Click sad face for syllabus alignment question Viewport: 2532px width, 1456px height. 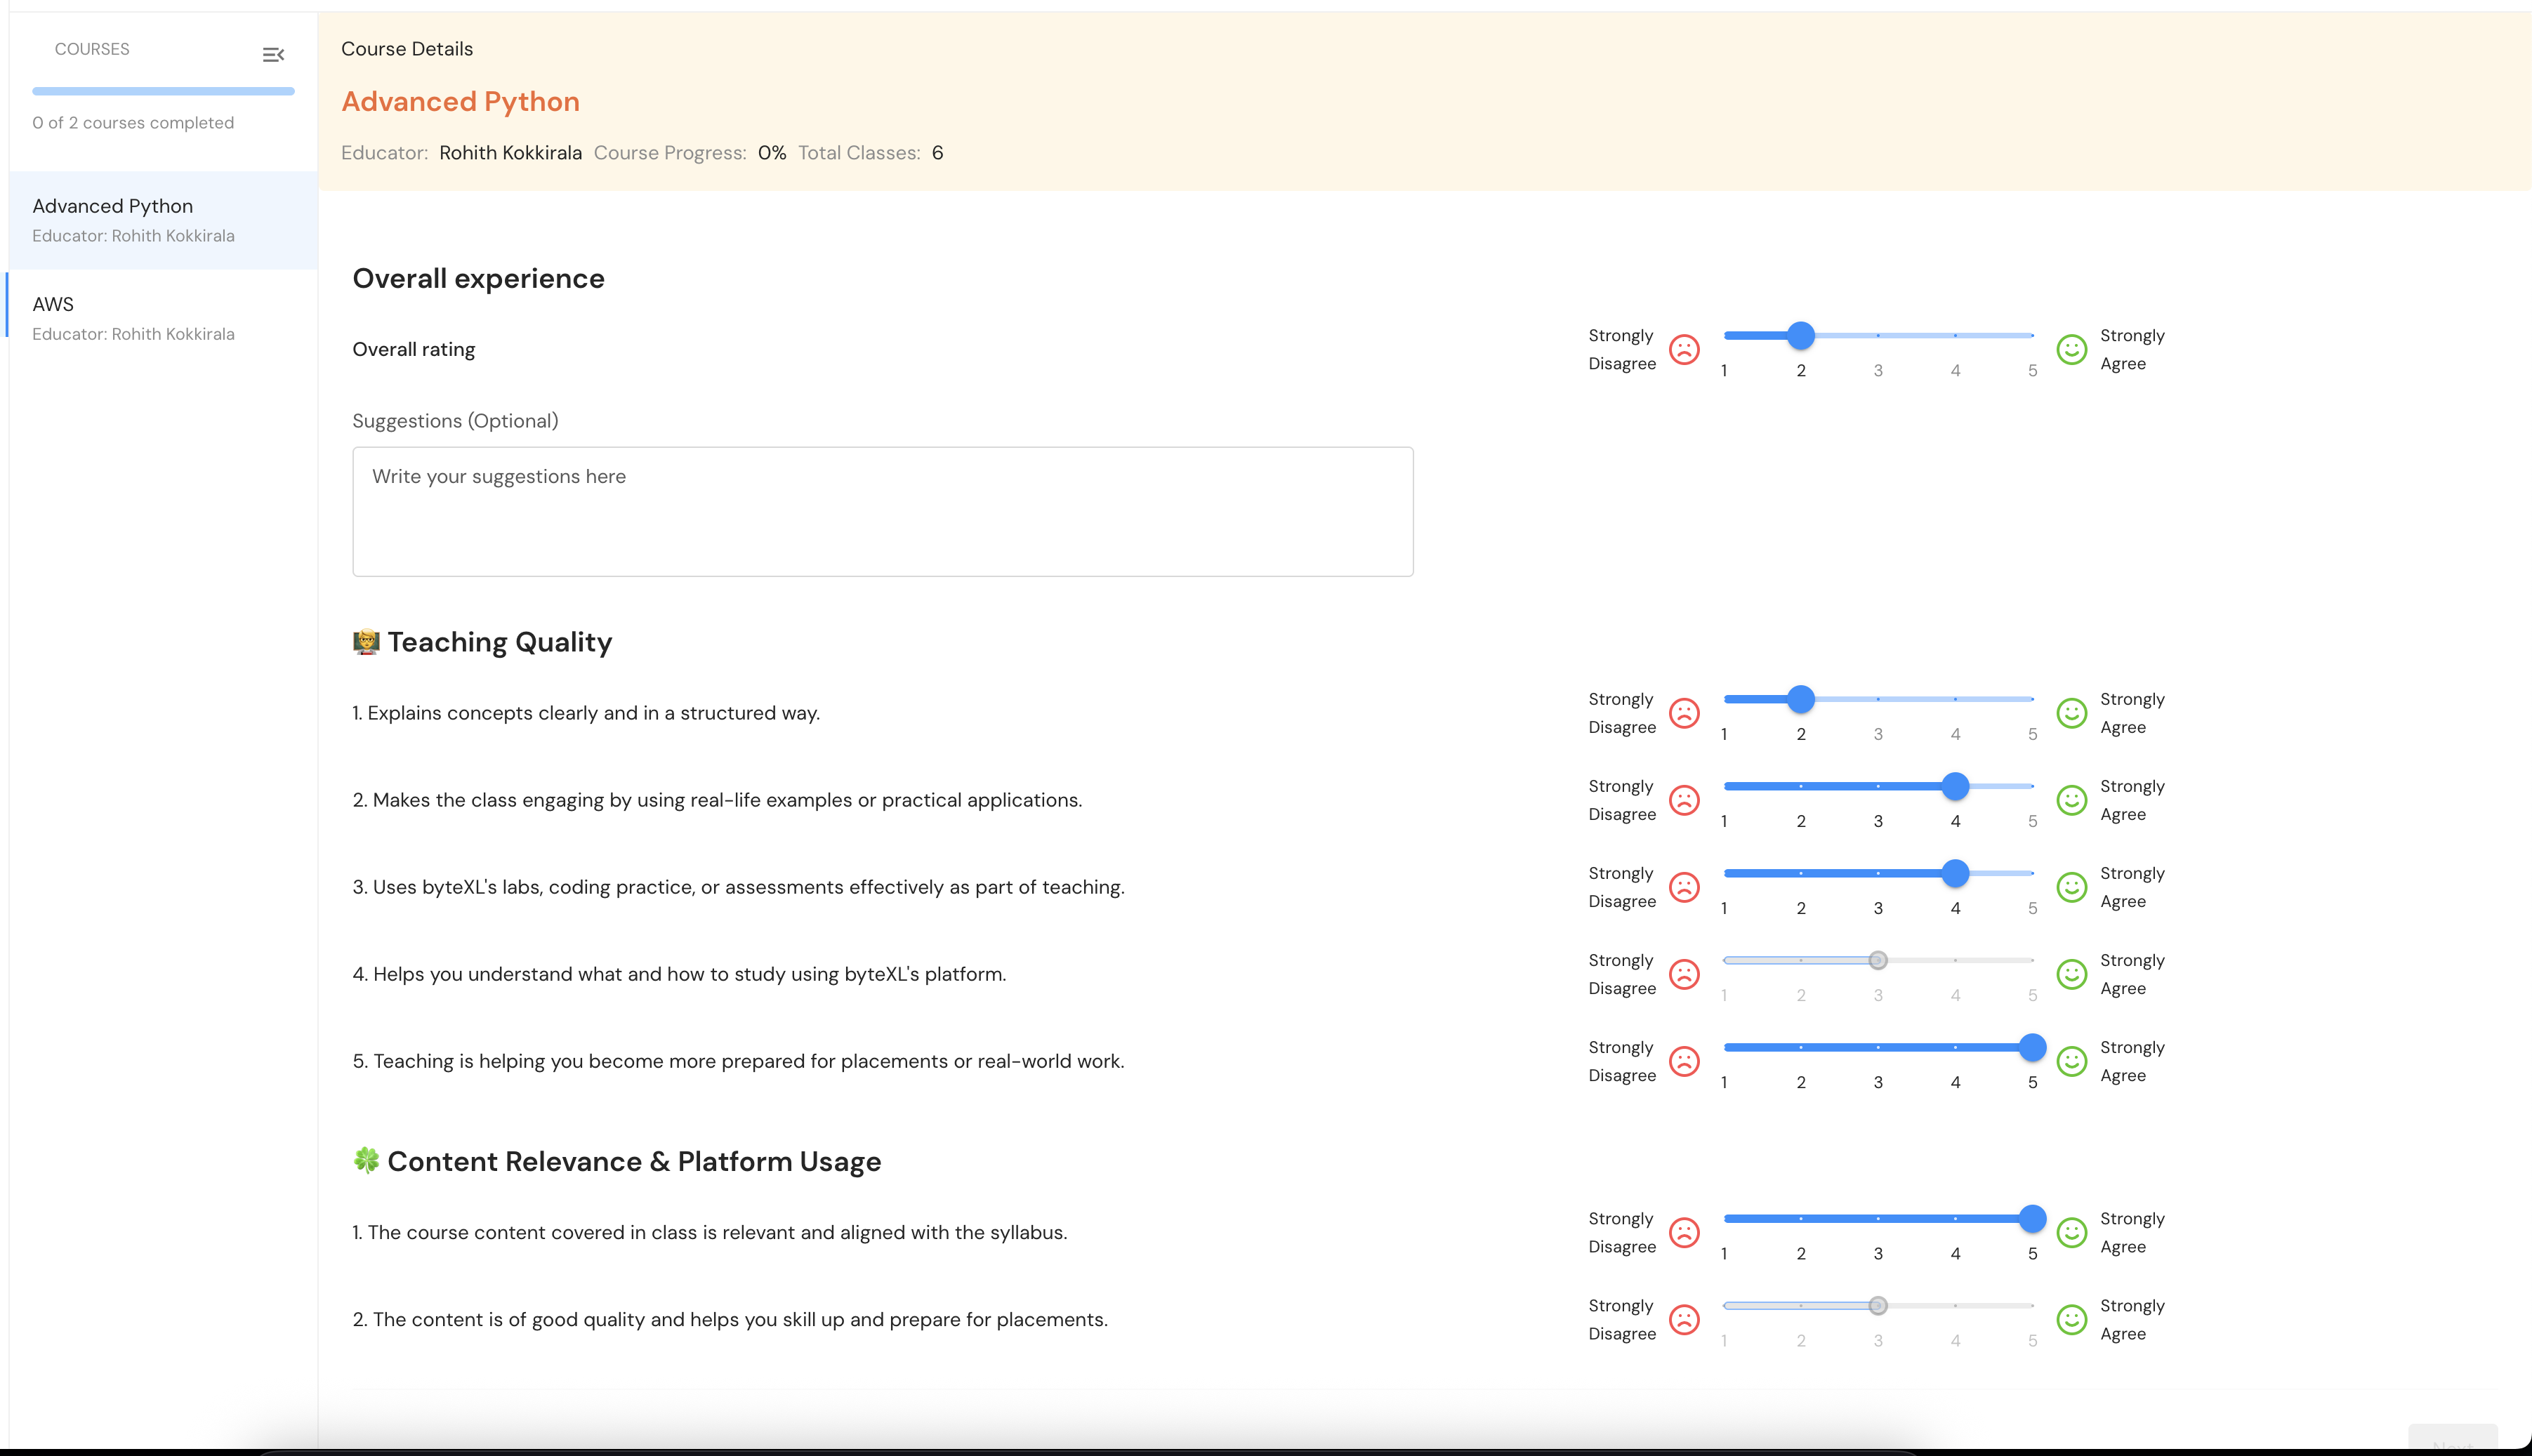[x=1684, y=1233]
